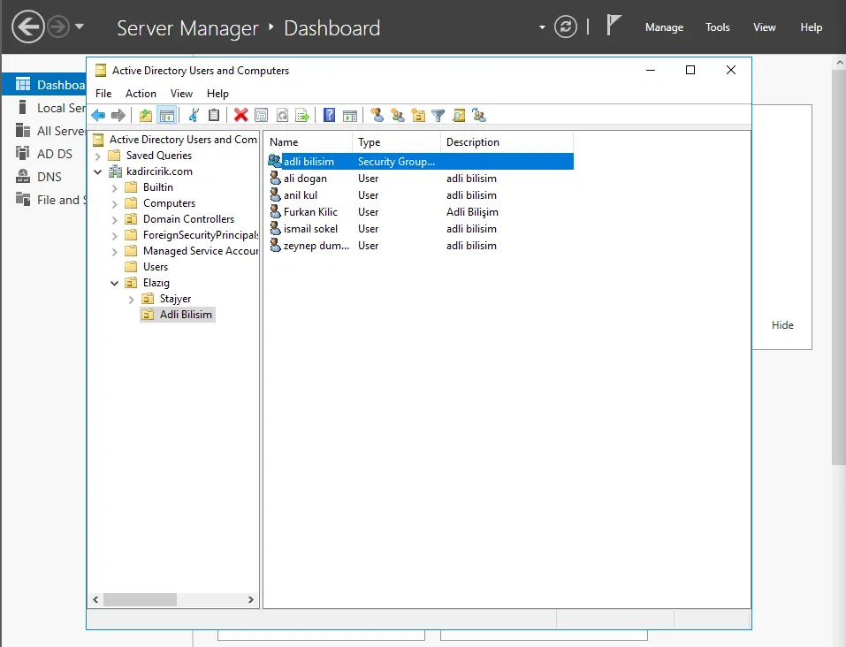Collapse the Elazıg organizational unit
846x647 pixels.
pos(114,283)
